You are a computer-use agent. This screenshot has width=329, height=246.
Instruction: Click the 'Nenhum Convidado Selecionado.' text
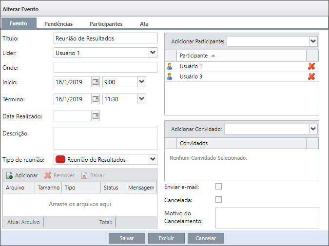[208, 158]
